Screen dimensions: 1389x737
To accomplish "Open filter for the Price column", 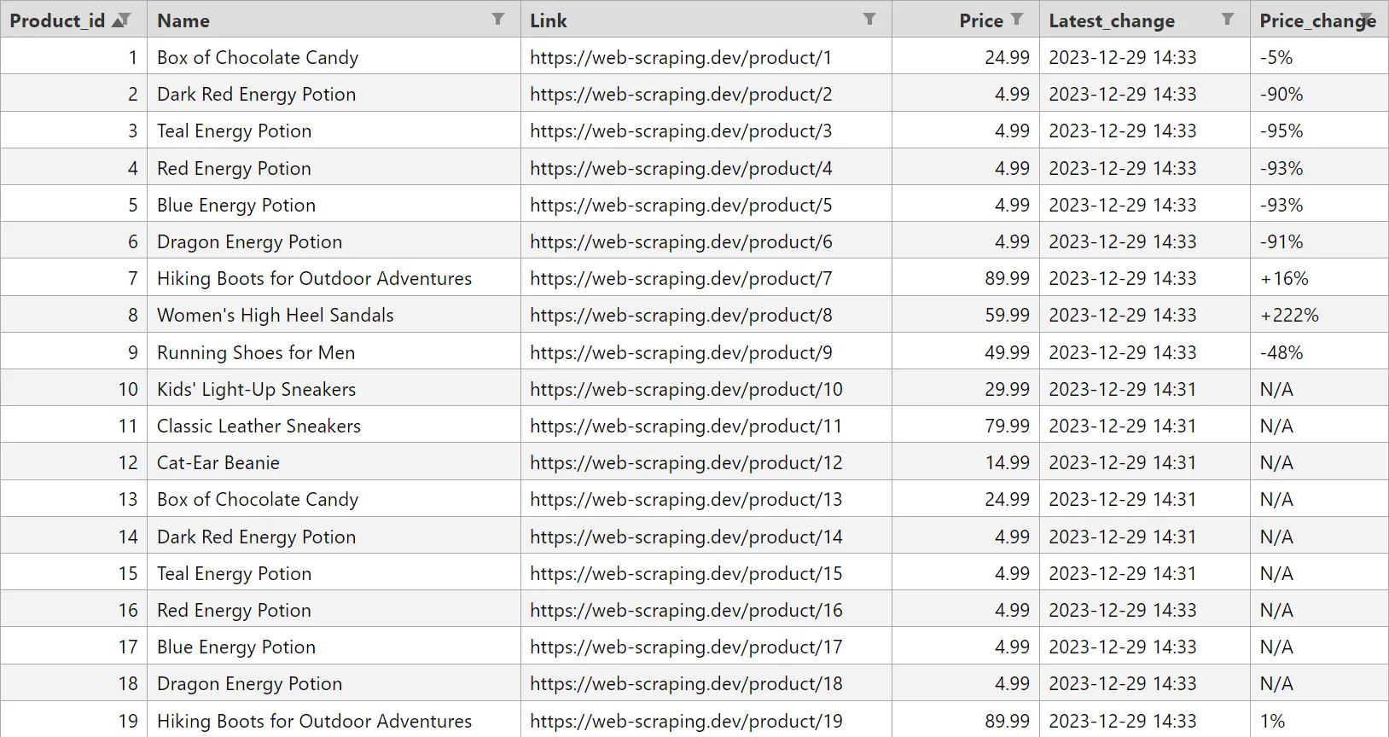I will [1017, 19].
